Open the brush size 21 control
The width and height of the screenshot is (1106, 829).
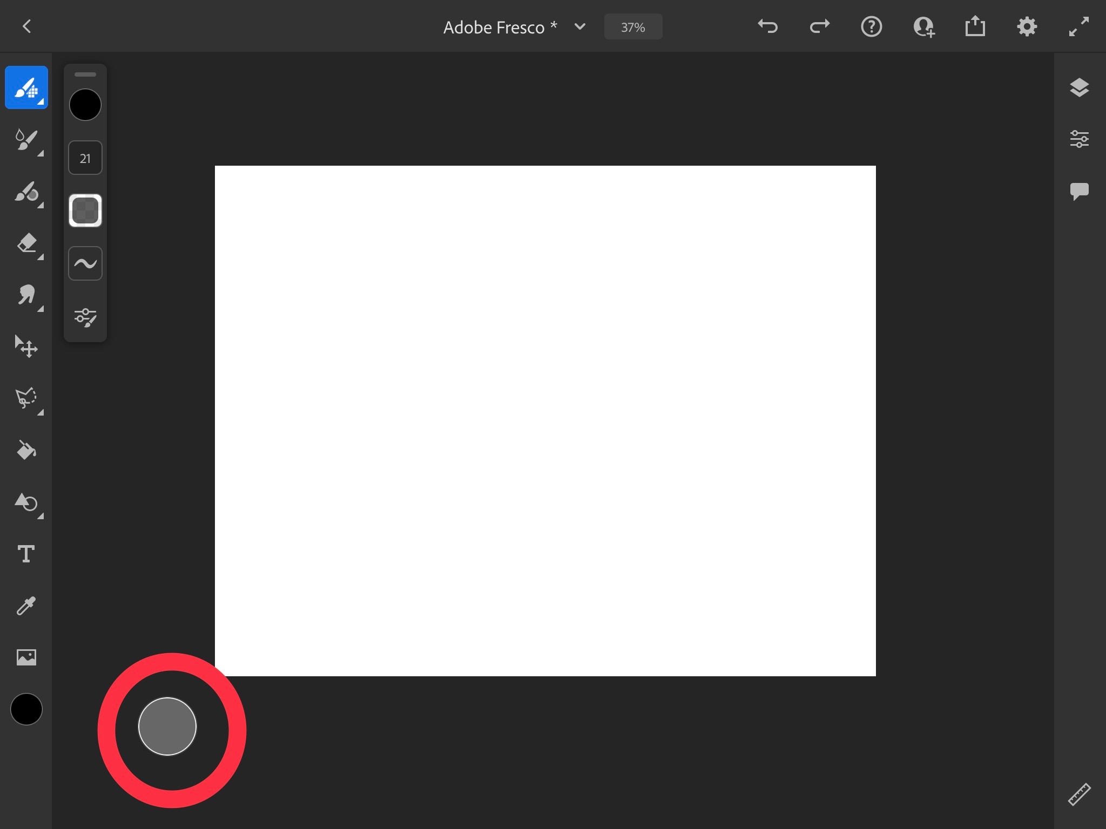[85, 158]
